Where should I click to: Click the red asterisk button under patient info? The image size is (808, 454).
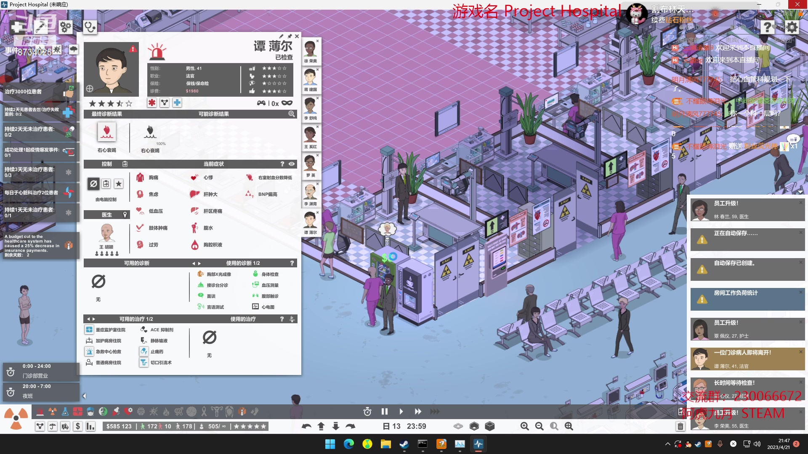point(152,103)
